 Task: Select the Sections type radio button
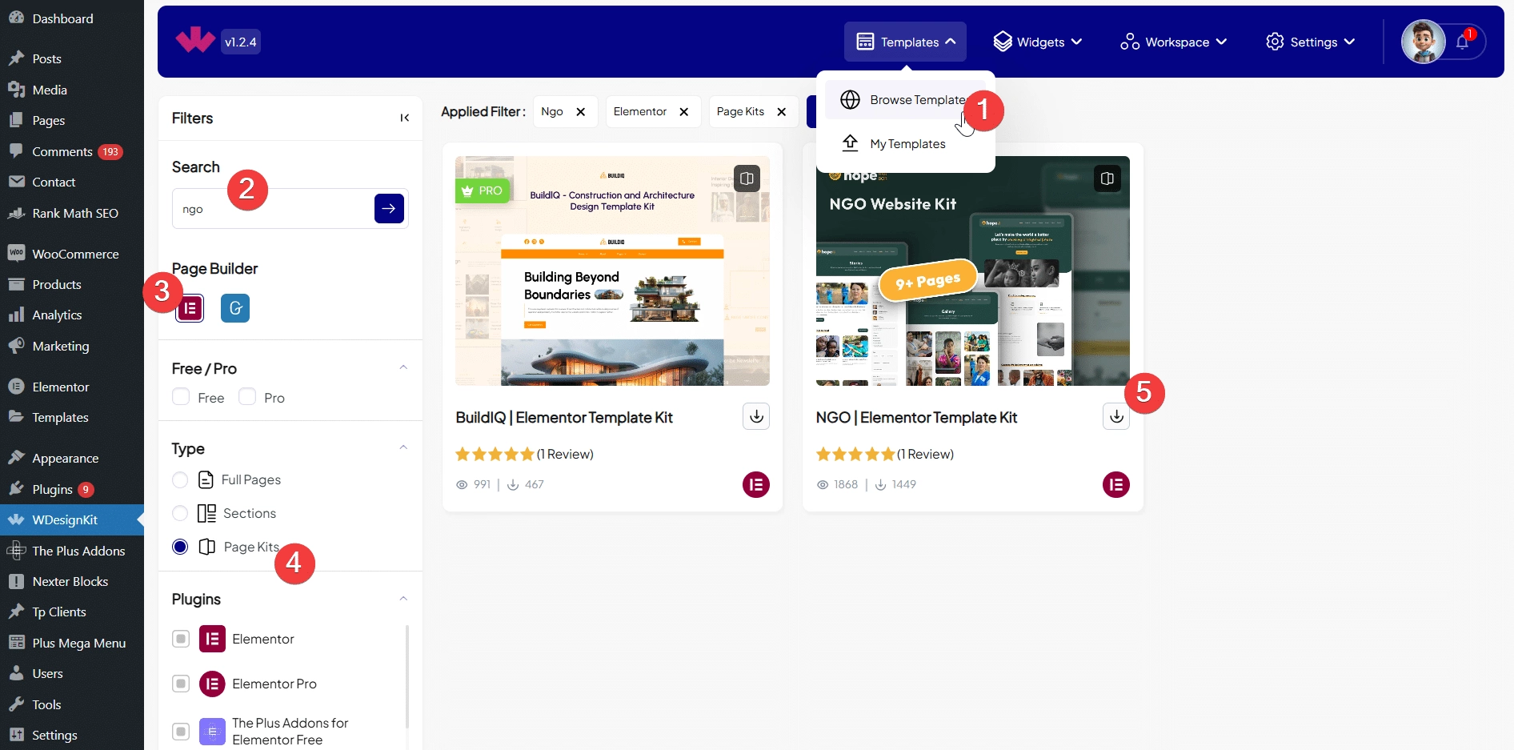tap(181, 513)
